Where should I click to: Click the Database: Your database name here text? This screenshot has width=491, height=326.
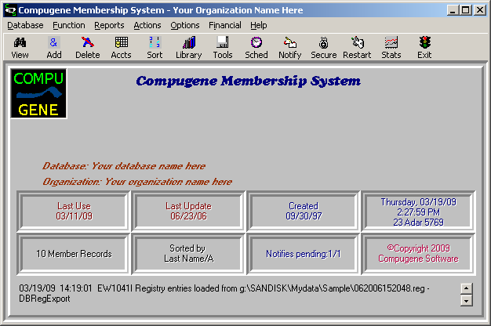pyautogui.click(x=124, y=166)
